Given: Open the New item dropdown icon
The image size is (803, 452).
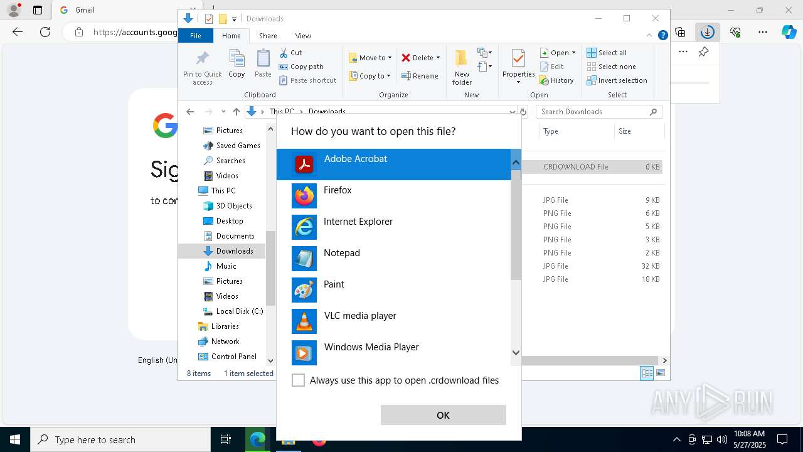Looking at the screenshot, I should 485,53.
